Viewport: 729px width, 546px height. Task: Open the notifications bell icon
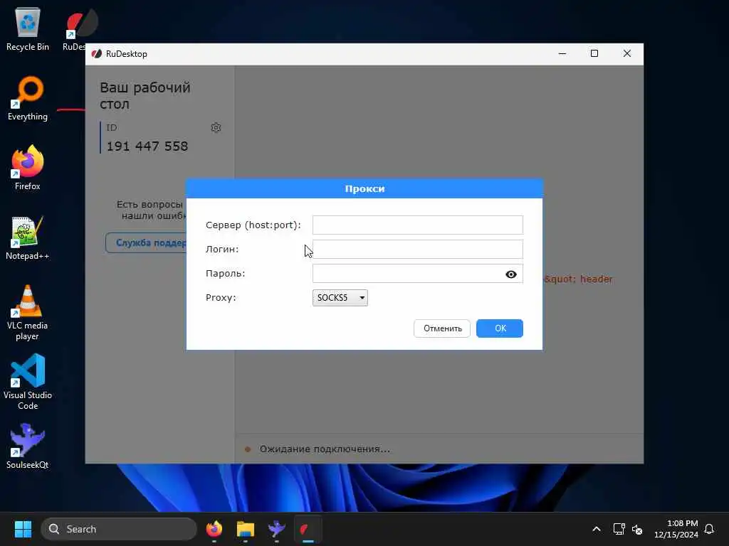click(709, 529)
